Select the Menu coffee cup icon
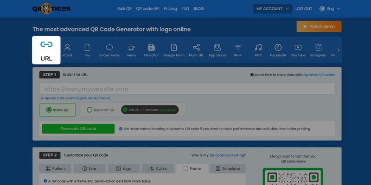The height and width of the screenshot is (185, 371). (x=131, y=48)
